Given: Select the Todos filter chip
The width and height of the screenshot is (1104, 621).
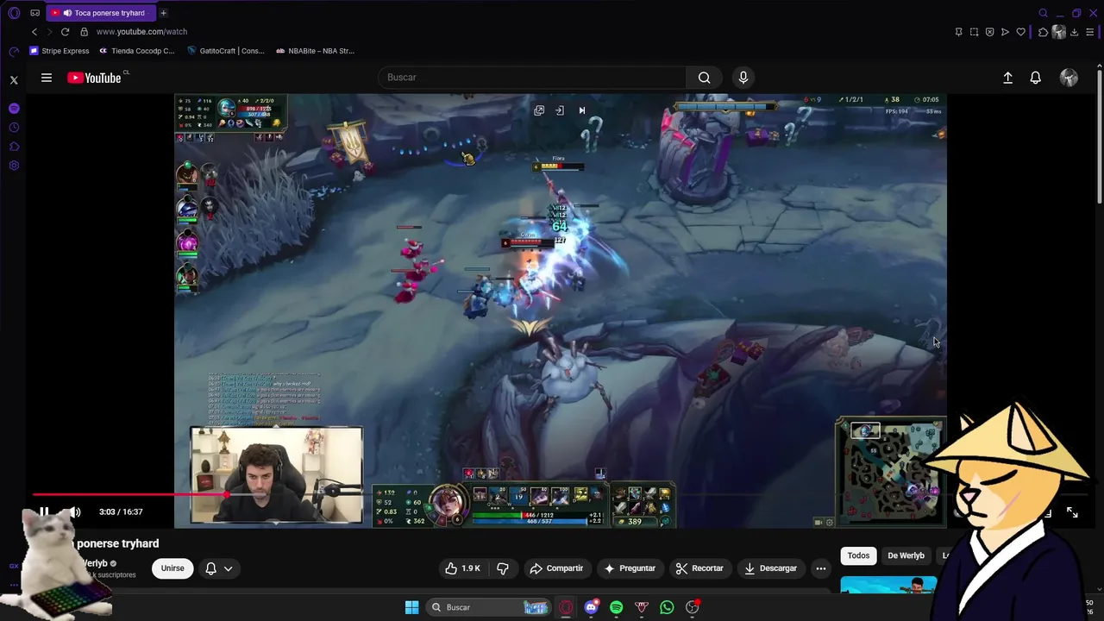Looking at the screenshot, I should 858,555.
